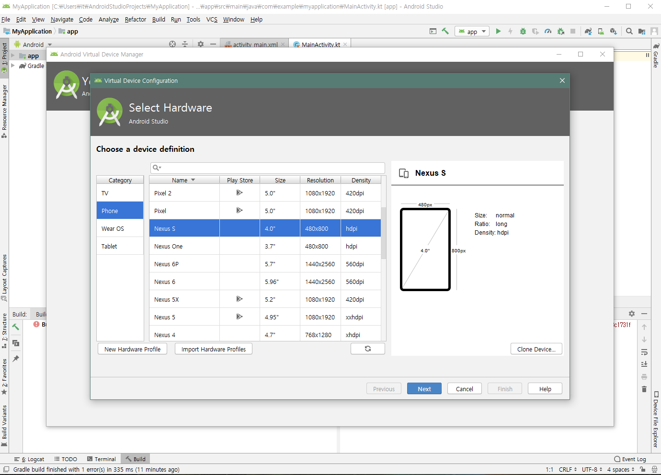Click the Apply Changes lightning icon
The image size is (661, 475).
pos(511,31)
